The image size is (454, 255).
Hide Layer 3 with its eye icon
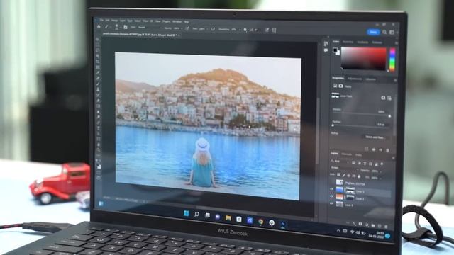[331, 189]
